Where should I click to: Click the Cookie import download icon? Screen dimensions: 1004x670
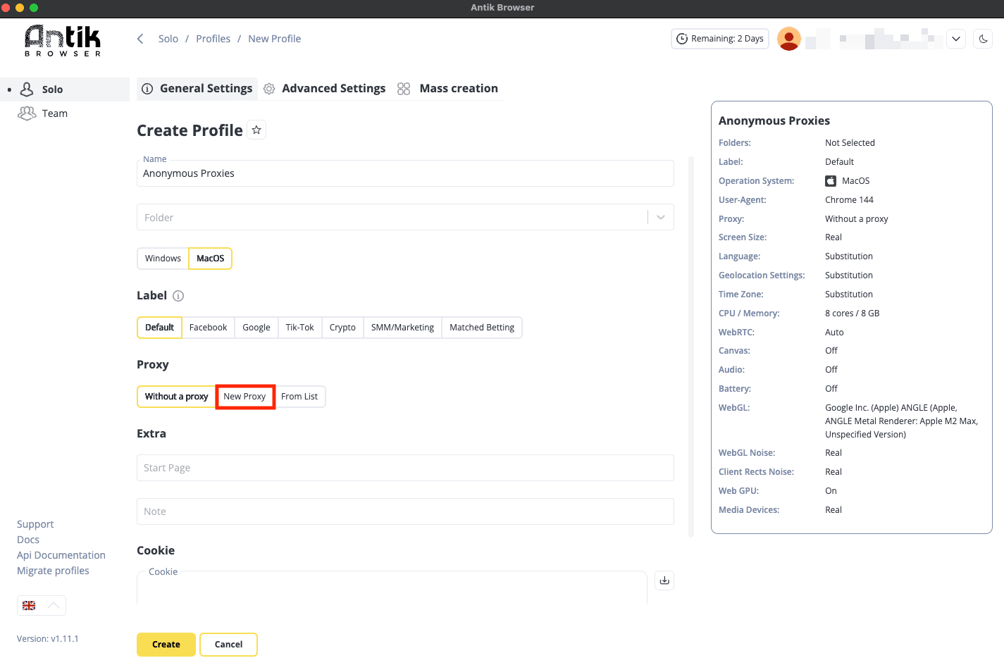[x=664, y=580]
